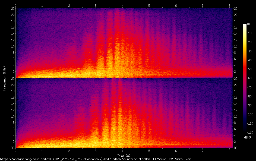This screenshot has height=161, width=256.
Task: Pick the 0 second mark on the top time axis
Action: click(x=16, y=5)
